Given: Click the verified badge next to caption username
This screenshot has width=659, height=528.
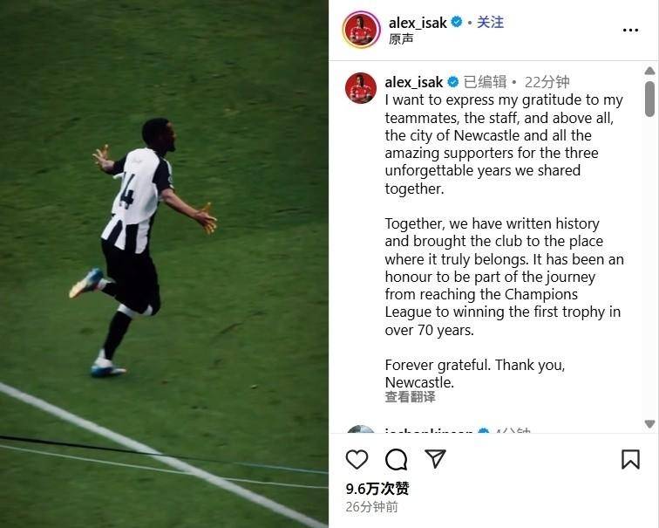Looking at the screenshot, I should click(x=453, y=82).
